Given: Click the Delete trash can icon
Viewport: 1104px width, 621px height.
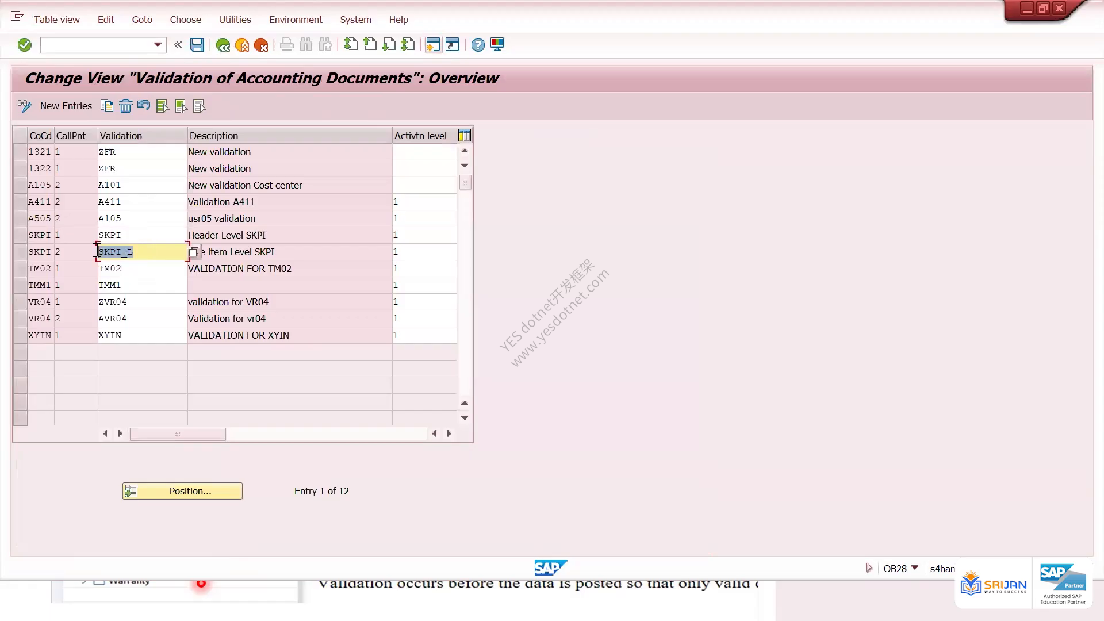Looking at the screenshot, I should [x=125, y=106].
